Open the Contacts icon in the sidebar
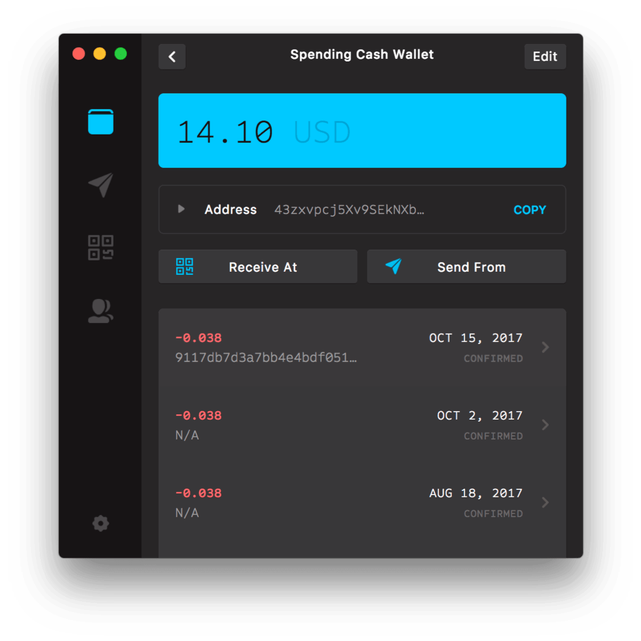The height and width of the screenshot is (641, 641). (100, 310)
